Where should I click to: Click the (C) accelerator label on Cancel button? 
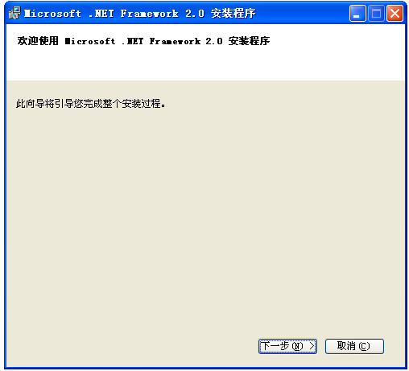[x=364, y=346]
